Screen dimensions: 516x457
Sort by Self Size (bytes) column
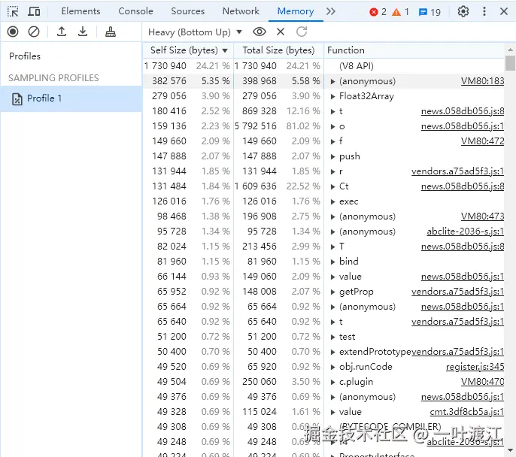pos(188,50)
